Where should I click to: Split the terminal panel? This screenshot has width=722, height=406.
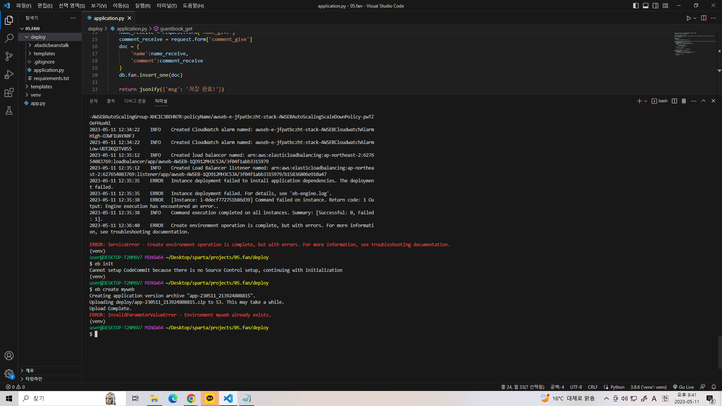pyautogui.click(x=675, y=101)
